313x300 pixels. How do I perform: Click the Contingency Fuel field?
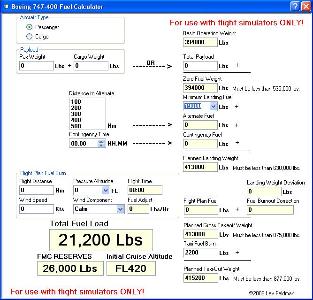click(200, 144)
